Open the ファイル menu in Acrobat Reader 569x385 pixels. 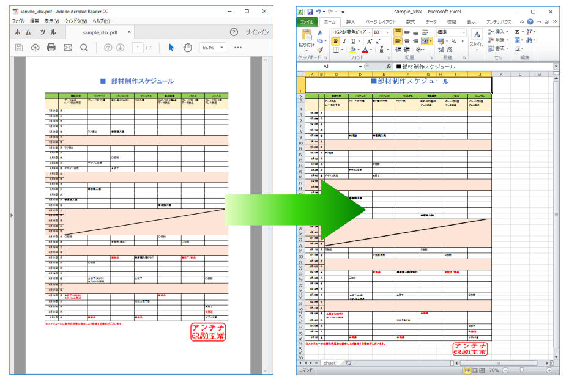pos(18,21)
